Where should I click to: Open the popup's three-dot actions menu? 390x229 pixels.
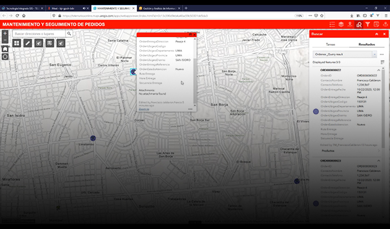190,109
